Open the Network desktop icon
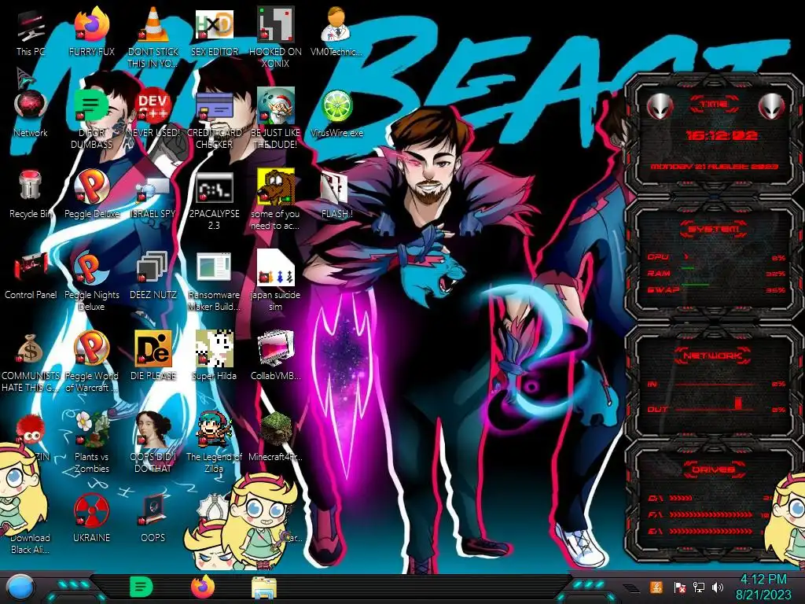Image resolution: width=805 pixels, height=604 pixels. point(31,114)
